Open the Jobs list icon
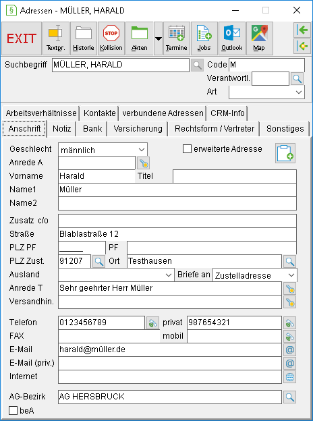The width and height of the screenshot is (313, 421). coord(204,38)
